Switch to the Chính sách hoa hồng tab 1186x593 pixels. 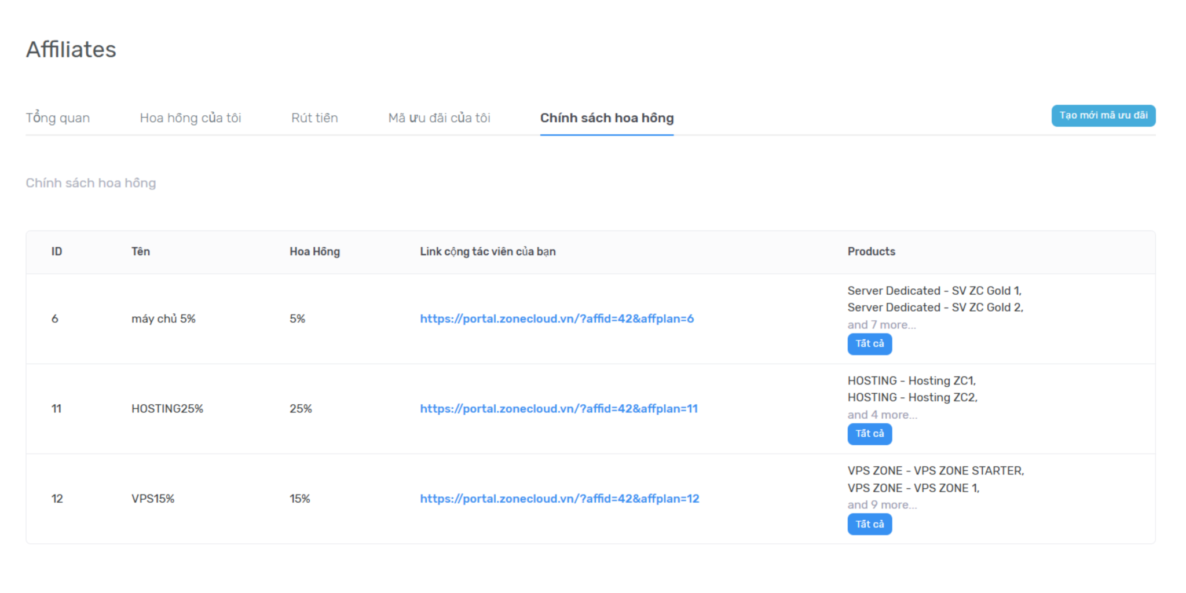click(x=606, y=118)
